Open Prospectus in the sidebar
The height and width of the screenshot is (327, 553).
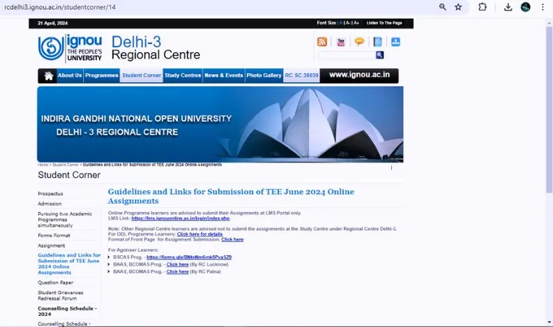pyautogui.click(x=50, y=194)
